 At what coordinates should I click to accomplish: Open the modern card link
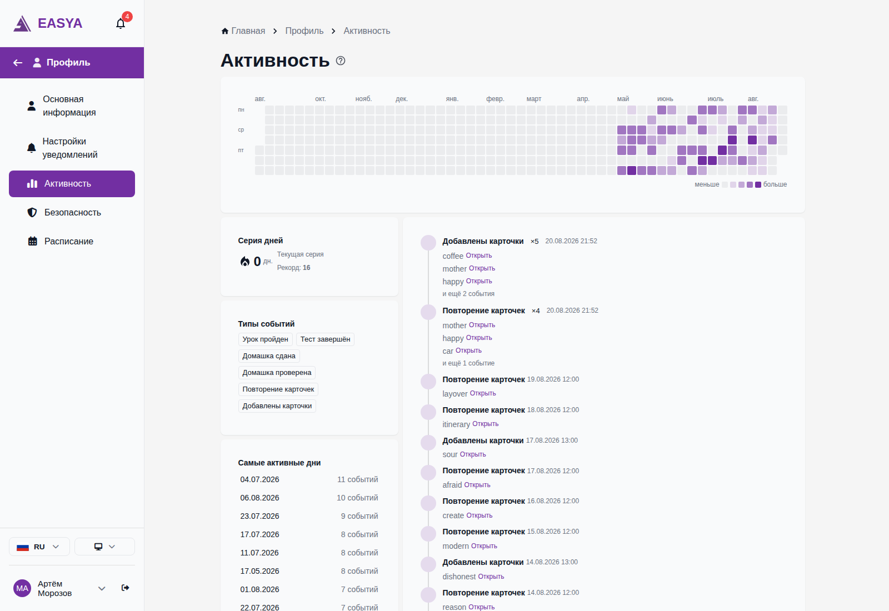(x=484, y=546)
